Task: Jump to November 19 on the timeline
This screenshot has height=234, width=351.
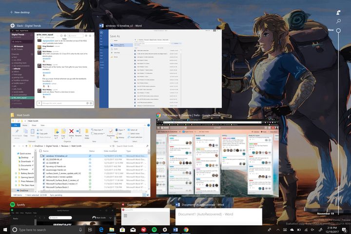Action: click(325, 214)
